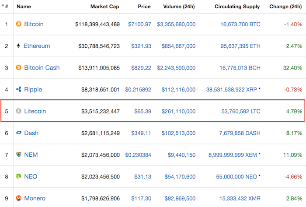Sort by Volume (24h) header
The image size is (306, 207).
point(179,7)
